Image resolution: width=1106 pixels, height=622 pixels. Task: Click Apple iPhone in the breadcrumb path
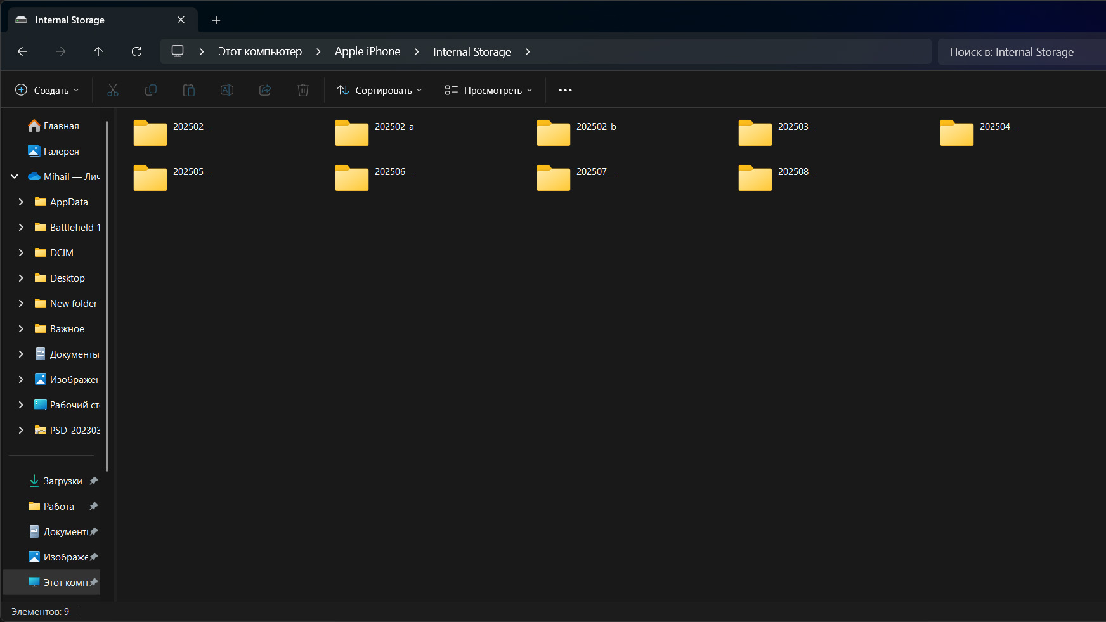click(x=367, y=51)
